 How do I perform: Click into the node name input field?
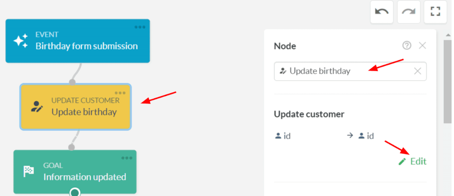(x=344, y=71)
